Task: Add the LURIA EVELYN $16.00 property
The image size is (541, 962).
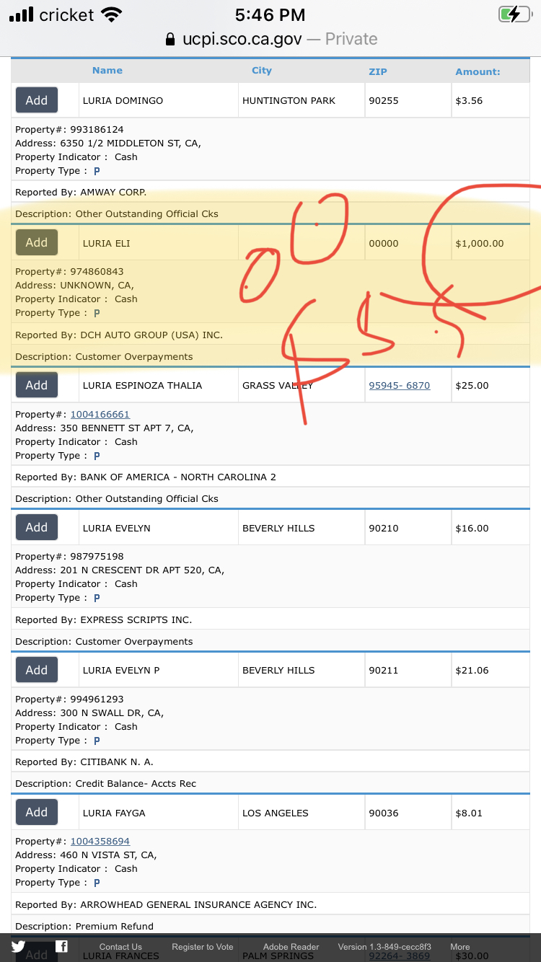Action: pos(37,527)
